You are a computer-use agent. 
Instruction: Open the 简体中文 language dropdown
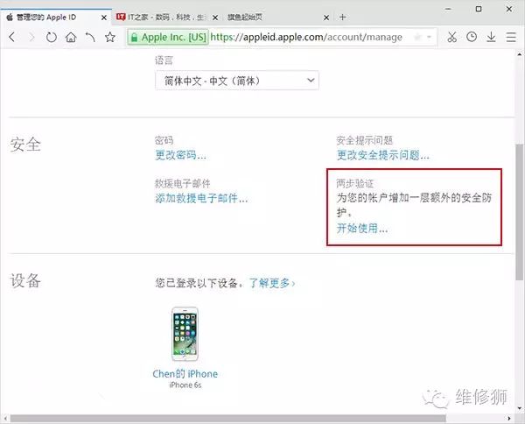(x=237, y=81)
